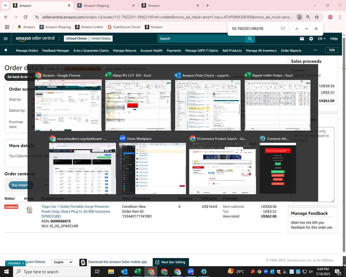Open Manage Returns menu item
Image resolution: width=346 pixels, height=277 pixels.
coord(125,51)
